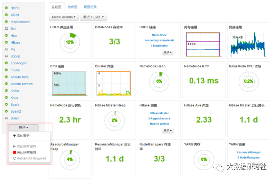Click the red stop-all-services icon

coord(15,152)
